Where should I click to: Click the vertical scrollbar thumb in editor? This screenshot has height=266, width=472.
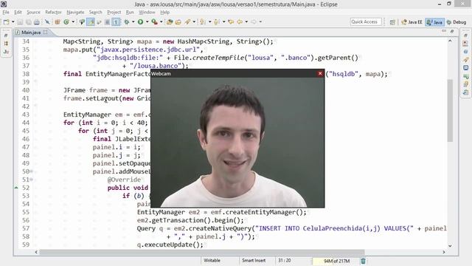tap(450, 110)
